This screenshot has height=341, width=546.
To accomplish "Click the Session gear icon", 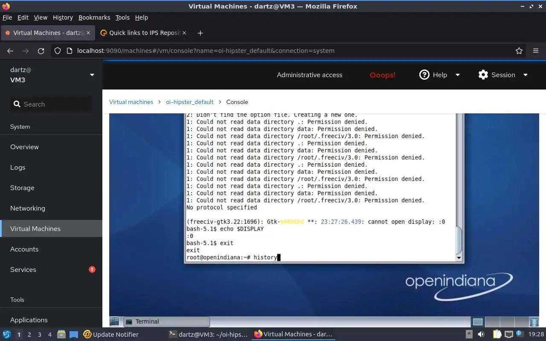I will (483, 75).
